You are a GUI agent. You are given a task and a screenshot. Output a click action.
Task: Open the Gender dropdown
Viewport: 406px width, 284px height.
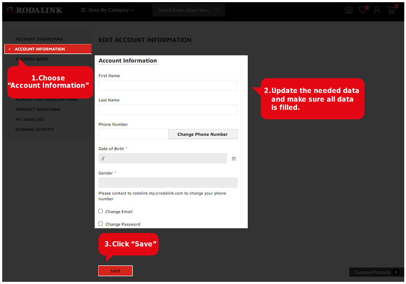[x=168, y=182]
